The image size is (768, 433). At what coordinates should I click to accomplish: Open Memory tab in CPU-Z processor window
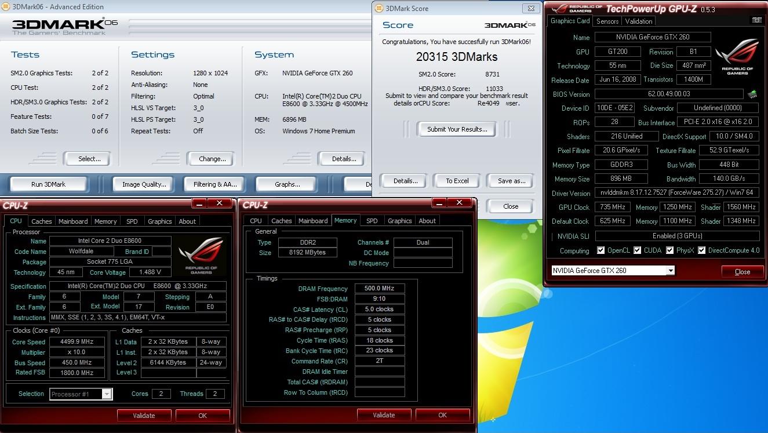tap(105, 221)
